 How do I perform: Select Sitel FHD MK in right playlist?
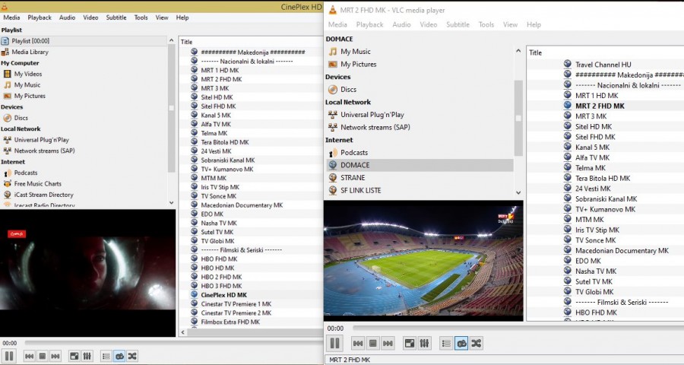pyautogui.click(x=594, y=137)
